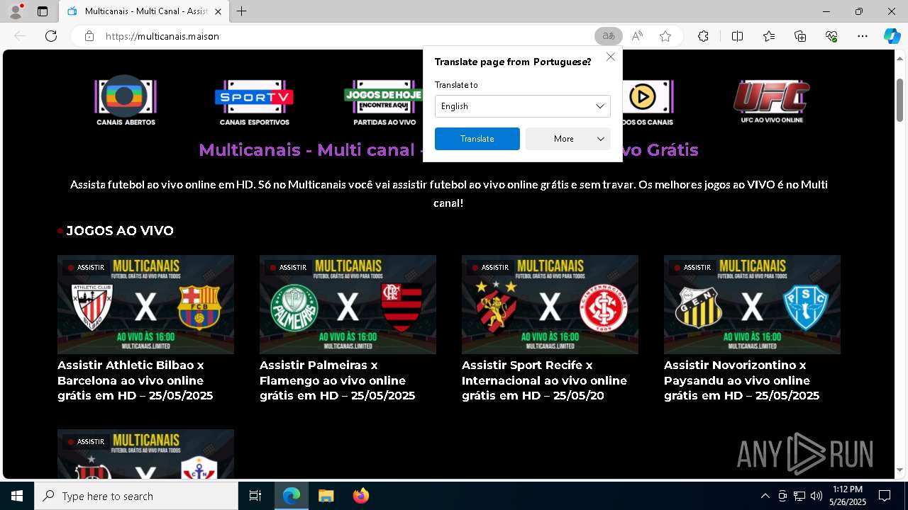Click the blue Translate button
Image resolution: width=908 pixels, height=510 pixels.
477,139
